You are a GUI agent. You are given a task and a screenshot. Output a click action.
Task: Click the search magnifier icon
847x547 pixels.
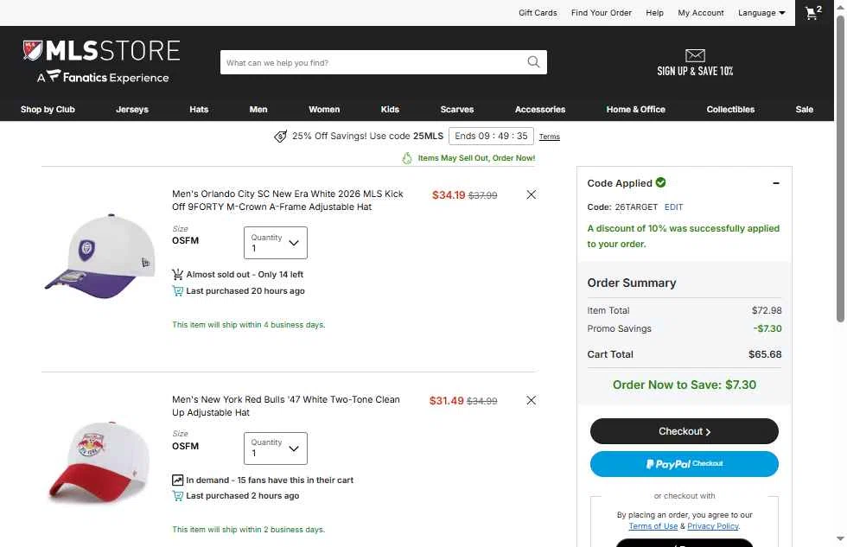click(x=533, y=62)
